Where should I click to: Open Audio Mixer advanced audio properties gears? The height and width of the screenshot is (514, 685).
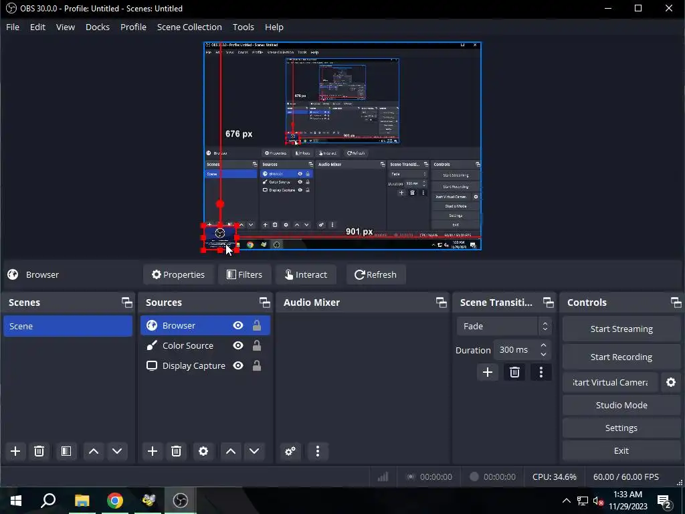[290, 451]
